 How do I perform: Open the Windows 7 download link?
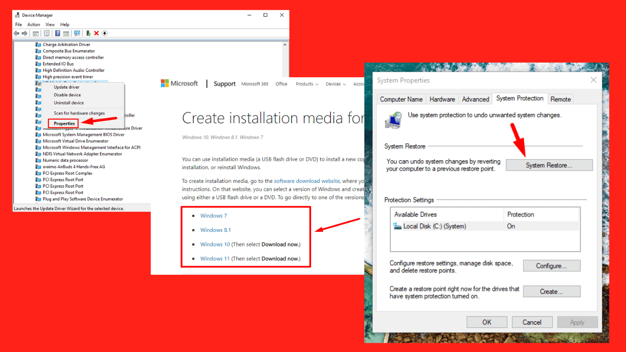(x=214, y=216)
